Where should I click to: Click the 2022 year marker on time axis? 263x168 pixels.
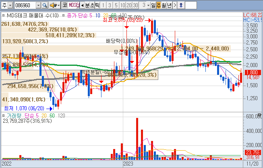(x=6, y=164)
